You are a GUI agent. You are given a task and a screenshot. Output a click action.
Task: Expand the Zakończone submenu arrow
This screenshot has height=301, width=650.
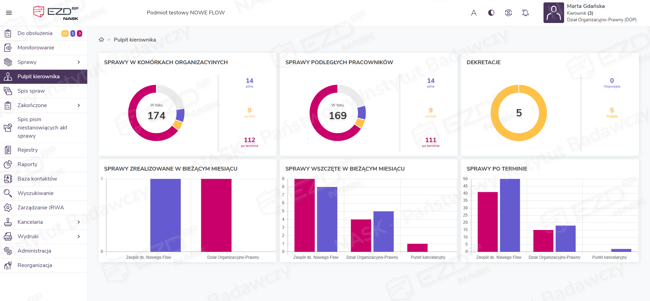click(x=79, y=105)
